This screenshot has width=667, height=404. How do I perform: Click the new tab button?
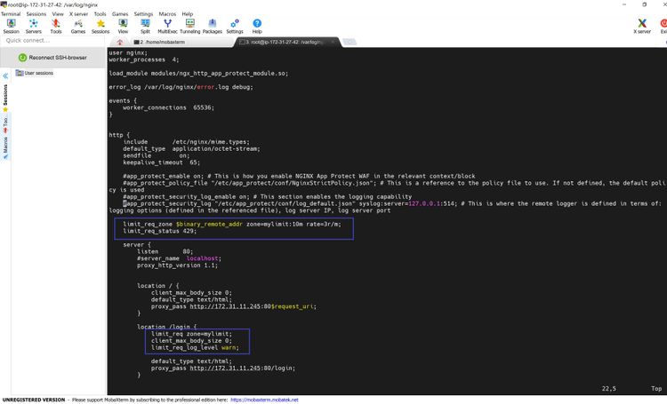(x=120, y=41)
